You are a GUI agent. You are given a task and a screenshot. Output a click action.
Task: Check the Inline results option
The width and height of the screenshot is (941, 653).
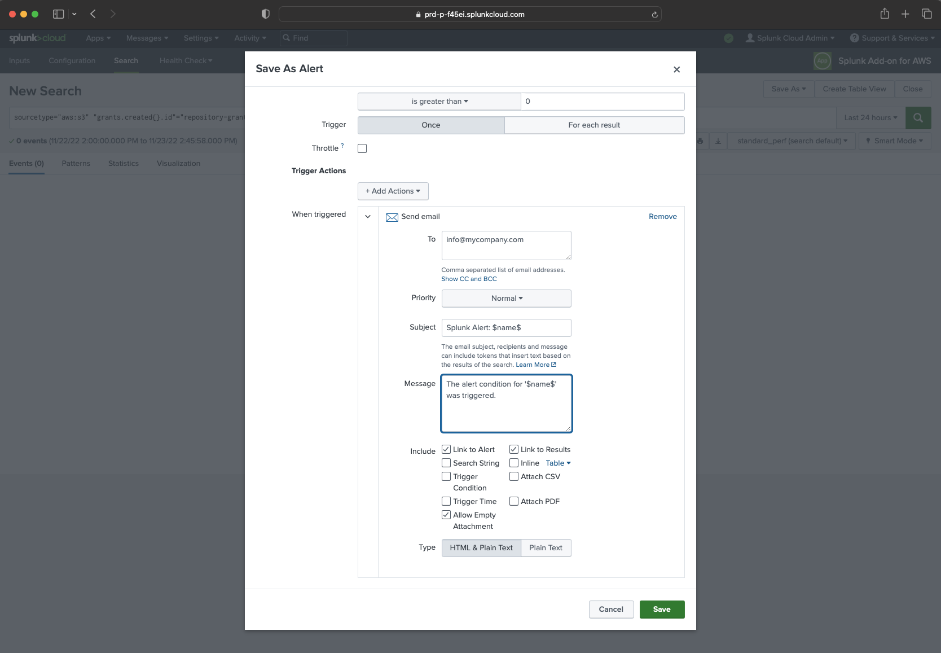point(514,463)
